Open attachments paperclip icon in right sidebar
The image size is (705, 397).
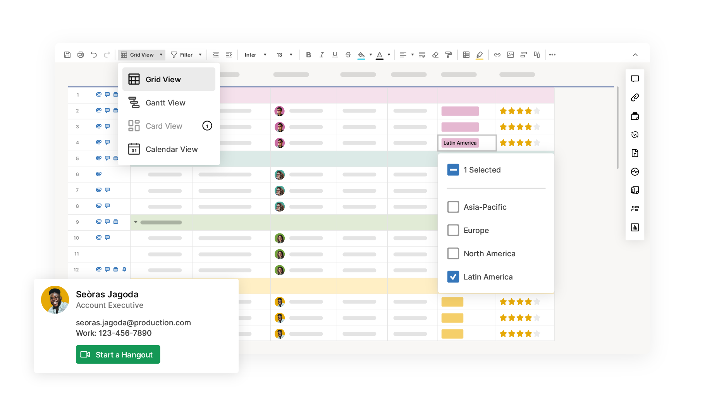pos(634,98)
